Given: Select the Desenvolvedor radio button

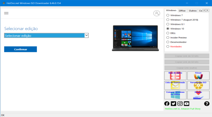Looking at the screenshot, I should click(168, 42).
